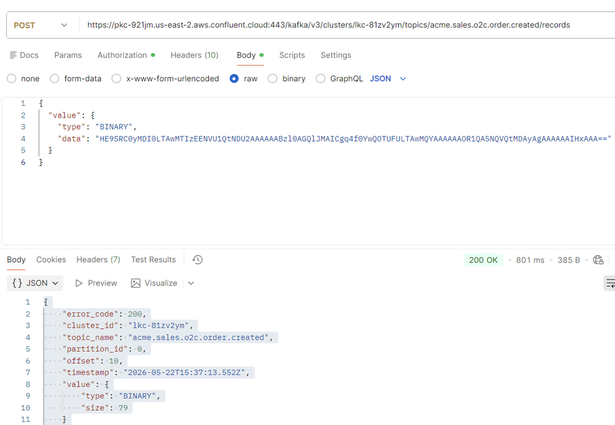
Task: Open the request Headers (10) tab
Action: coord(195,55)
